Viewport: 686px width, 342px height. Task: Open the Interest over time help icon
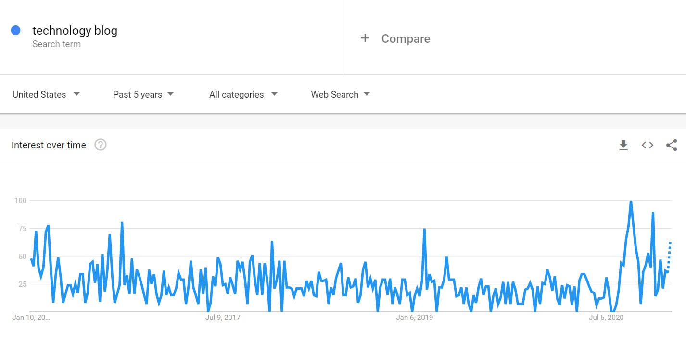pyautogui.click(x=100, y=145)
